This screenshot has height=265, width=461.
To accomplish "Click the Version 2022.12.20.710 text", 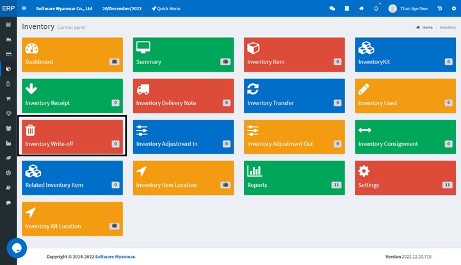I will (x=408, y=257).
